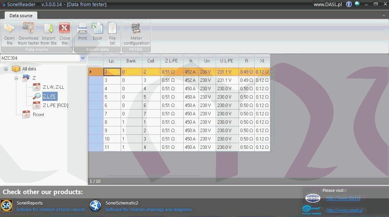This screenshot has width=389, height=217.
Task: Click the Z L-PE column header
Action: click(171, 61)
